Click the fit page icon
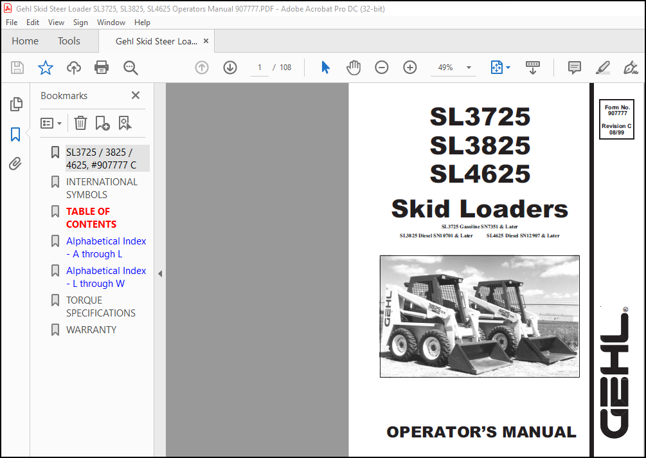 point(497,67)
